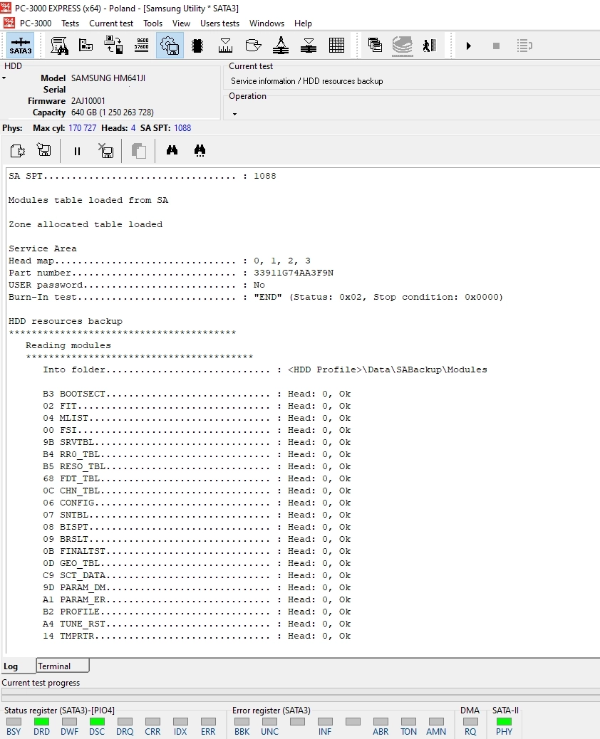Image resolution: width=600 pixels, height=739 pixels.
Task: Pause log output
Action: coord(78,151)
